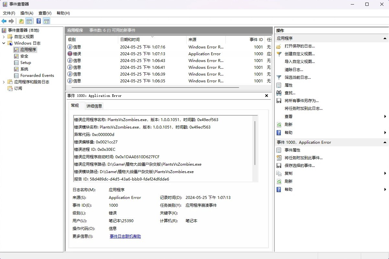Image resolution: width=389 pixels, height=259 pixels.
Task: Toggle the action pane visibility toolbar button
Action: [46, 21]
